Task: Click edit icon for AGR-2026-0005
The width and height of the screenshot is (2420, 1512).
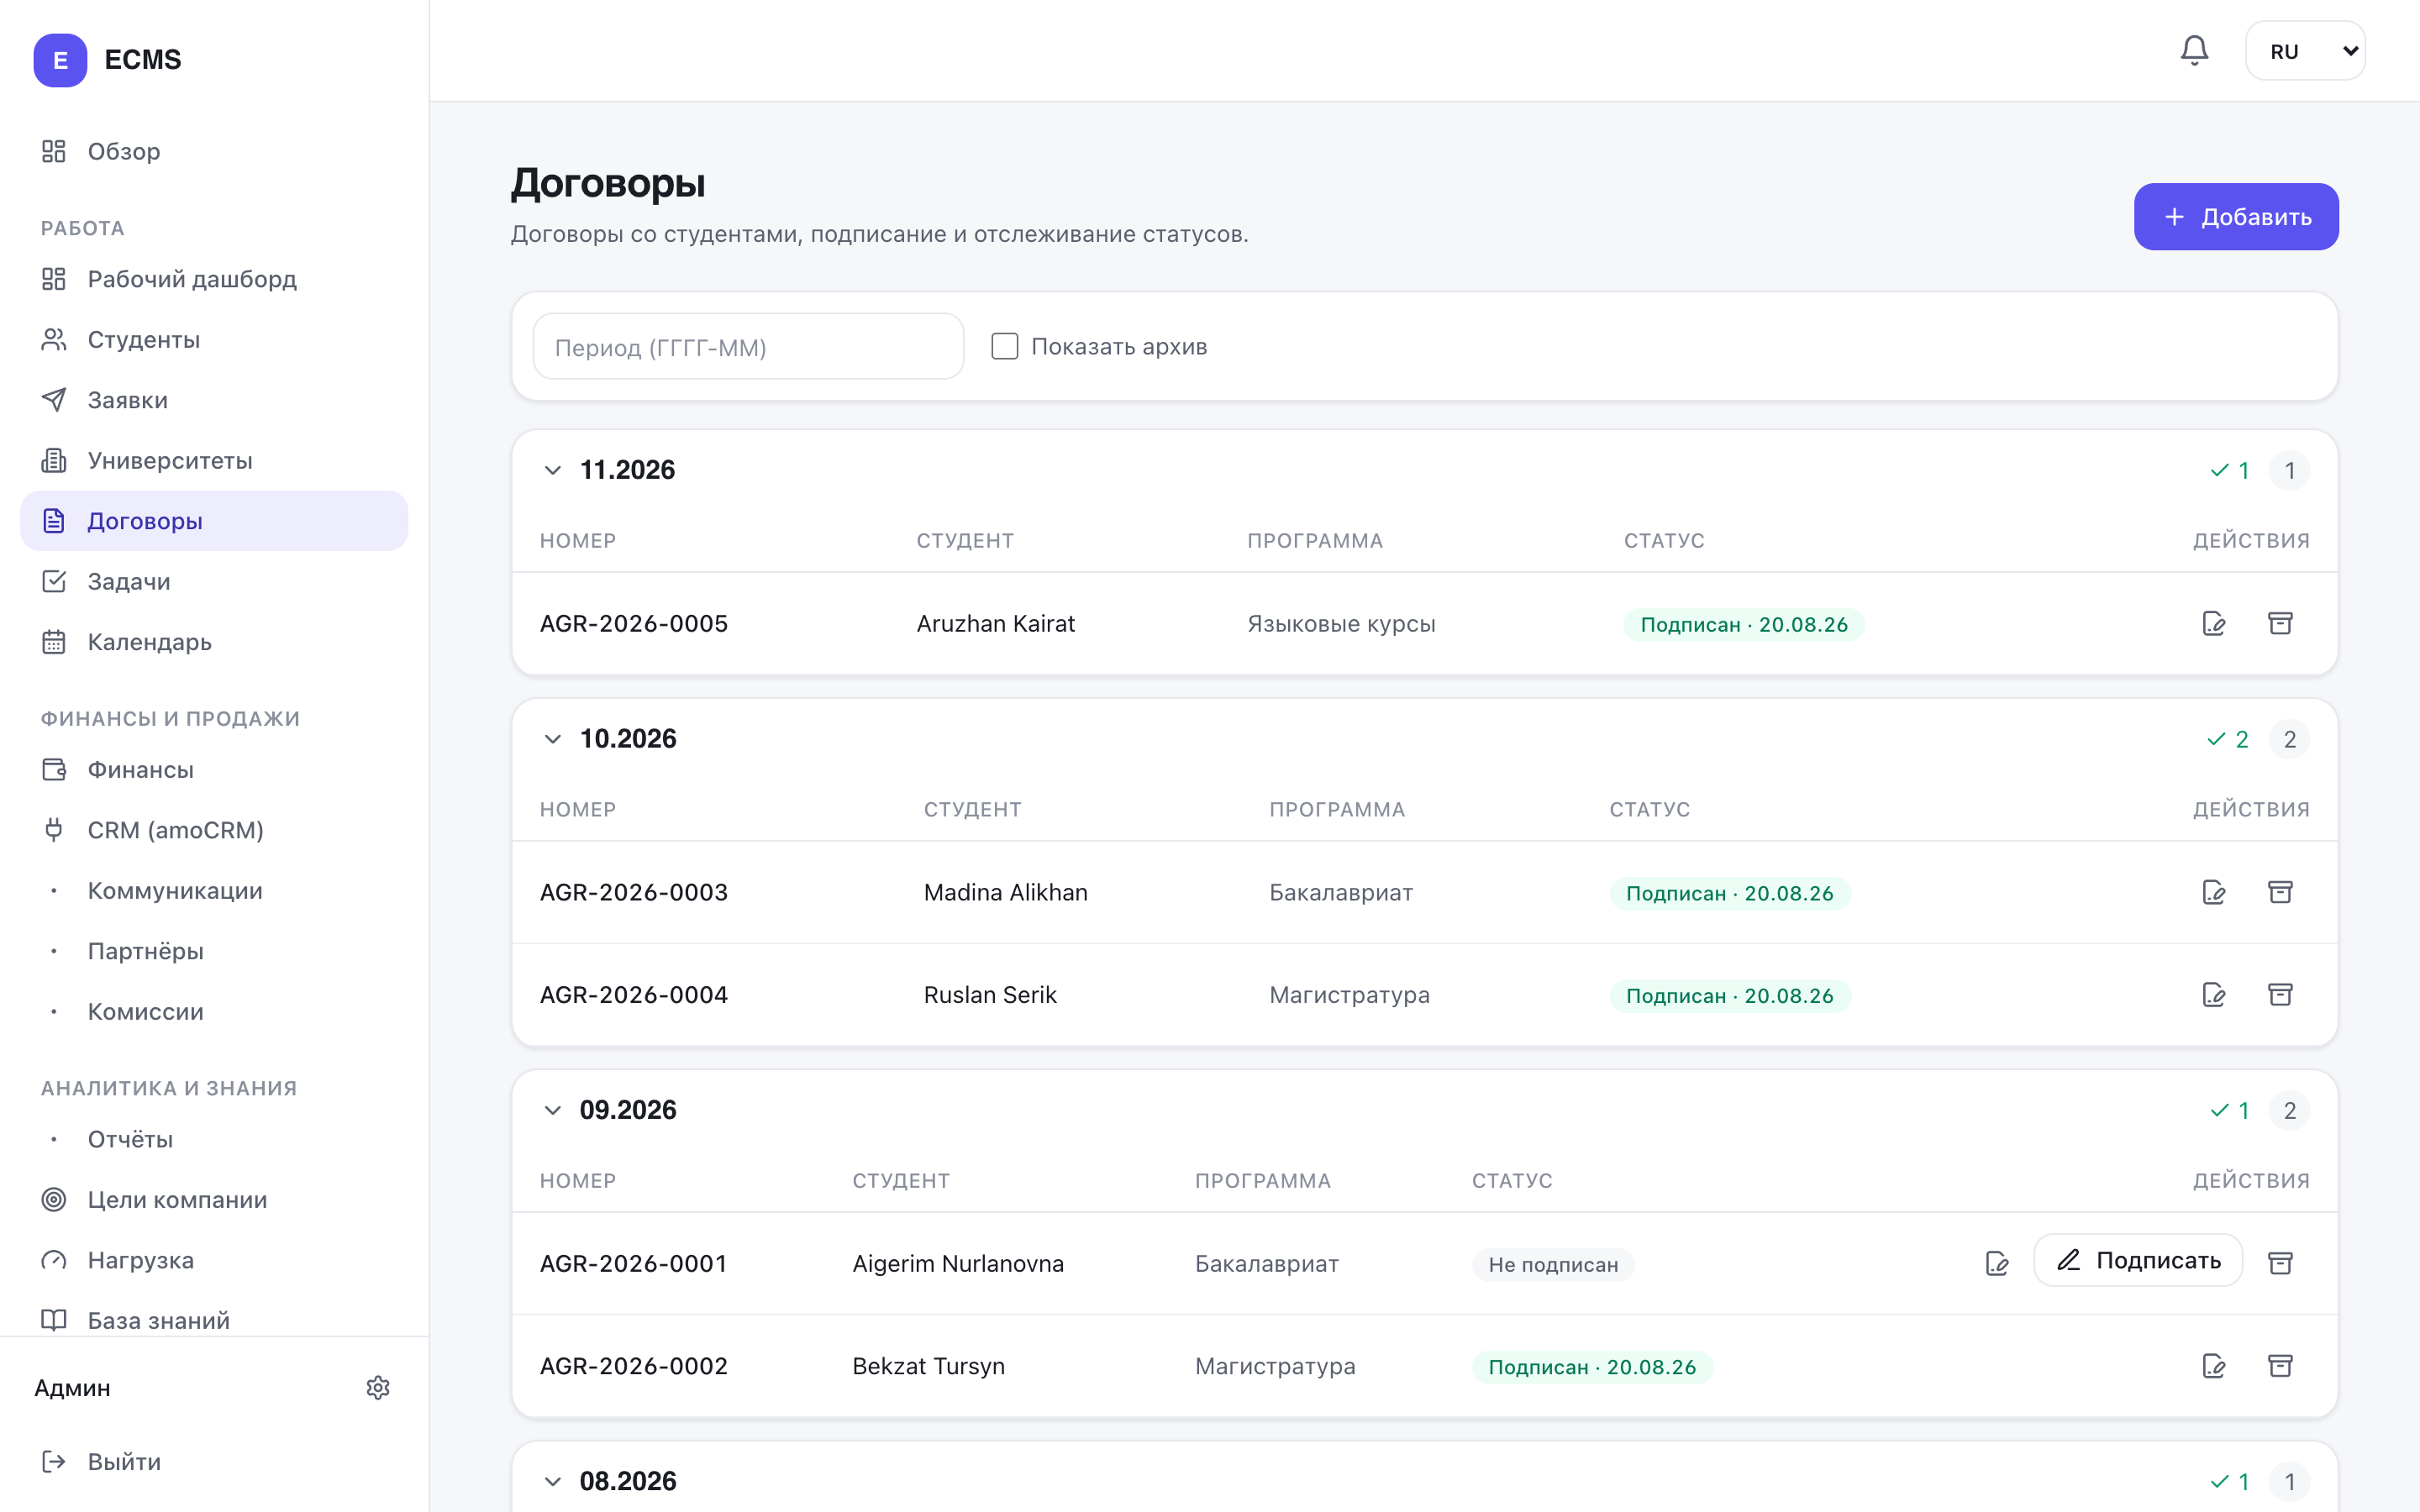Action: coord(2214,624)
